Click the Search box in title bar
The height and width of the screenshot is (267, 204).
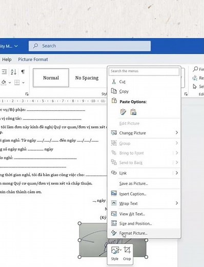[x=90, y=46]
